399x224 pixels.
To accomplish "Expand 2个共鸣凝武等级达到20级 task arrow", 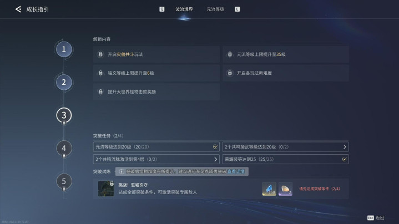I will [345, 147].
